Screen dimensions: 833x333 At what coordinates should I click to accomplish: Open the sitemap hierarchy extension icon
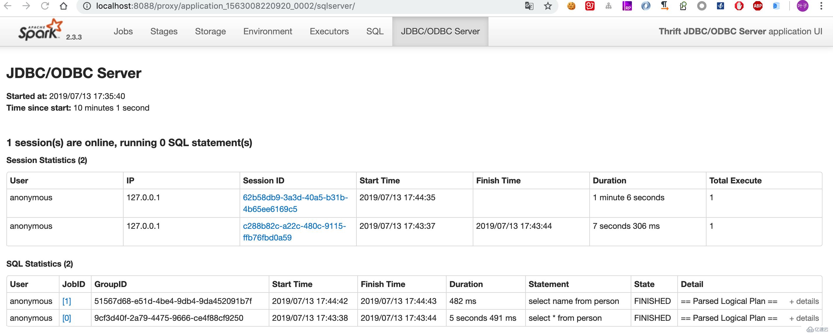point(609,6)
